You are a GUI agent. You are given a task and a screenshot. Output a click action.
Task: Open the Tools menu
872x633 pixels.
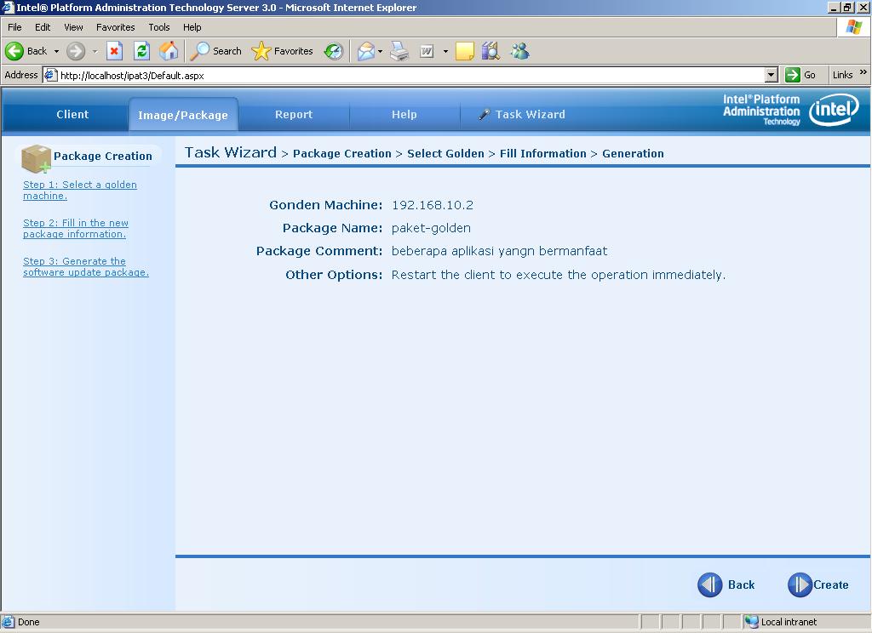point(159,27)
